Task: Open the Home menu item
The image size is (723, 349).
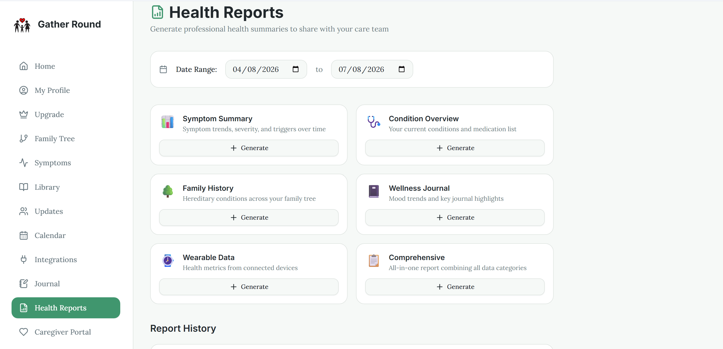Action: 66,66
